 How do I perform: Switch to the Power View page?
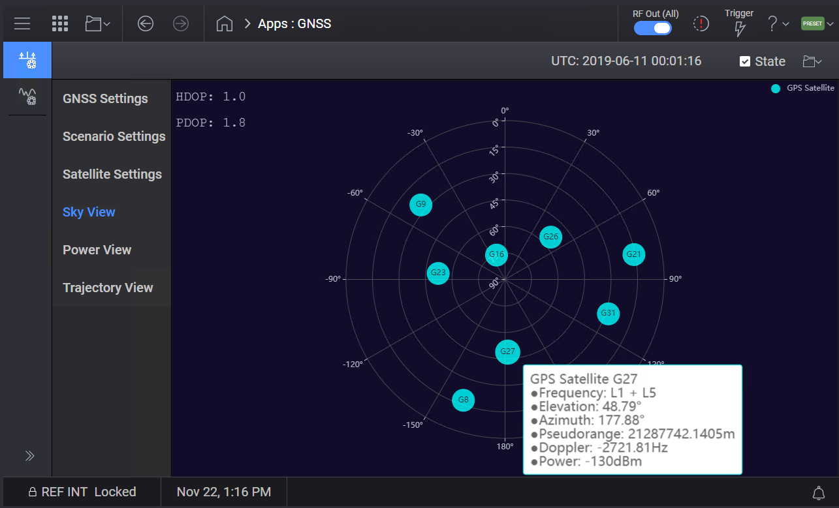coord(97,250)
